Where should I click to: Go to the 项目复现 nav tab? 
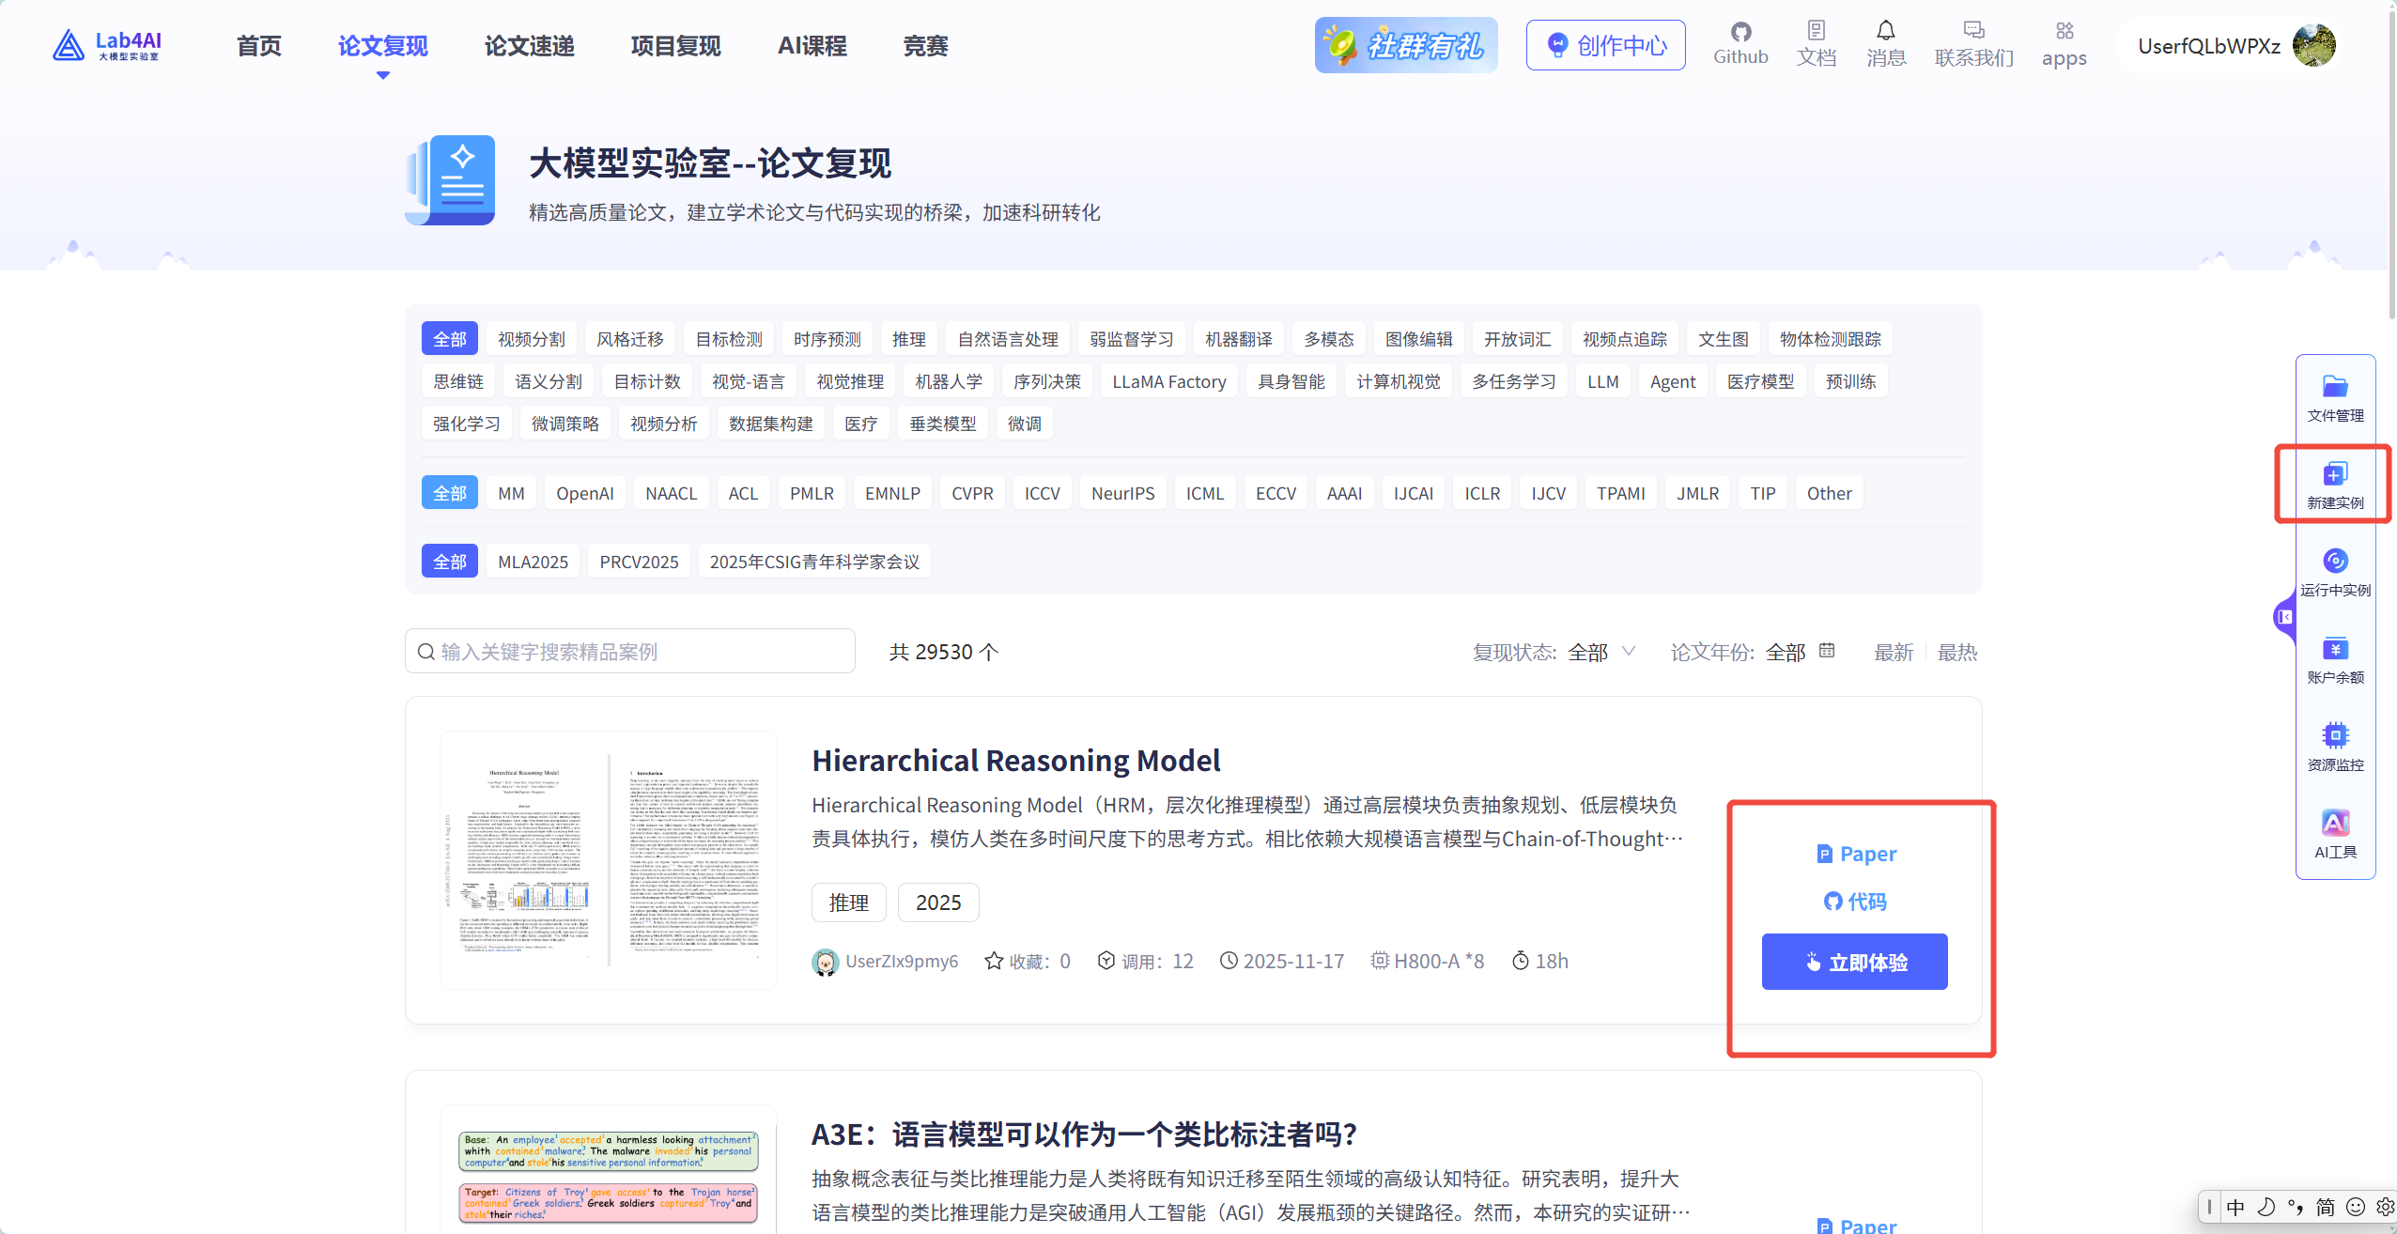tap(675, 46)
